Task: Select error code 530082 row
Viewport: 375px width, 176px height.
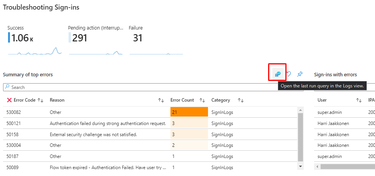Action: (14, 112)
